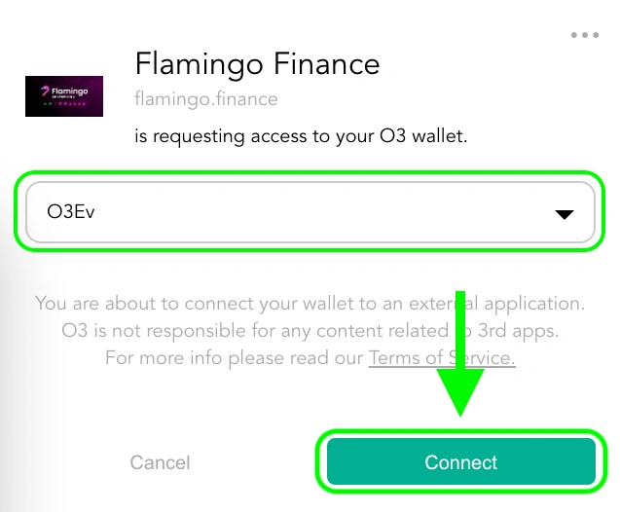
Task: Click the colored stars row in logo
Action: (64, 104)
